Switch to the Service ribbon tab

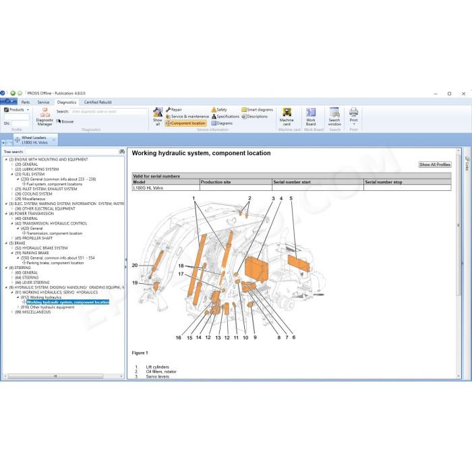(43, 102)
